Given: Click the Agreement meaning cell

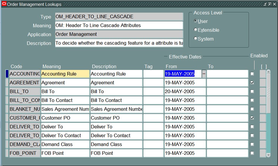Looking at the screenshot, I should (65, 83).
